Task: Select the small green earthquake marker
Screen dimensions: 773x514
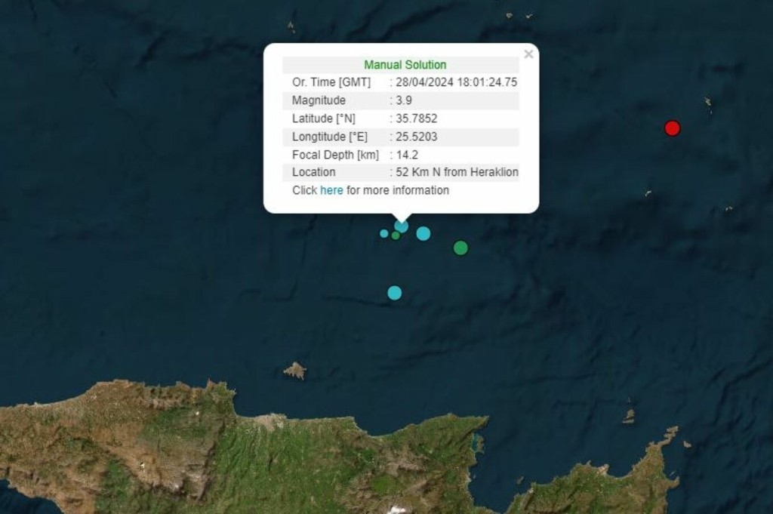Action: (396, 235)
